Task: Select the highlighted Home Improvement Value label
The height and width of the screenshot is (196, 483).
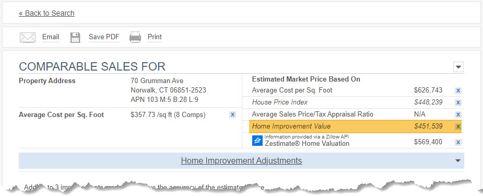Action: [291, 126]
